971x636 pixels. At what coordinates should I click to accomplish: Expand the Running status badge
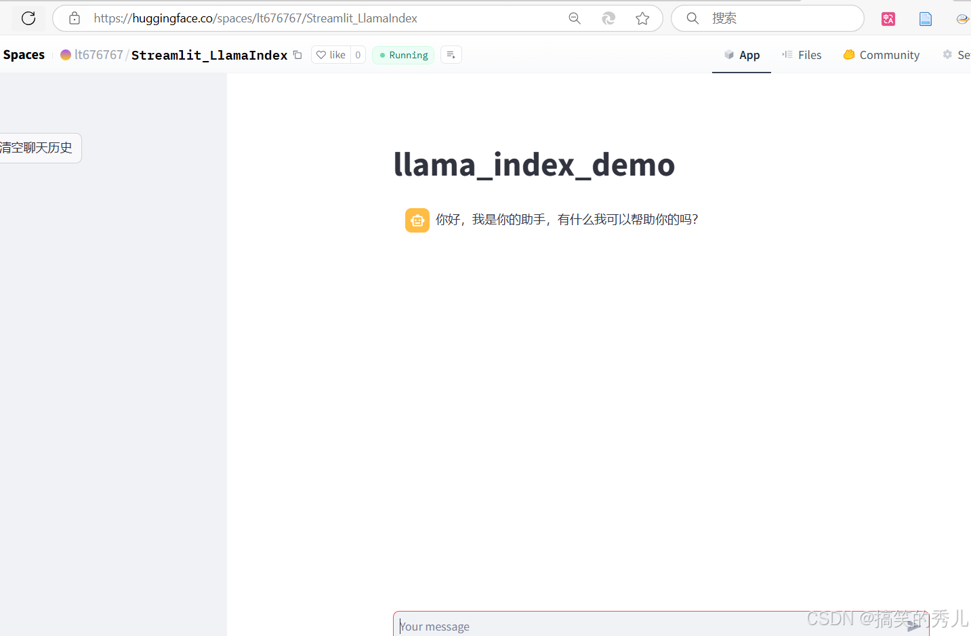tap(402, 54)
